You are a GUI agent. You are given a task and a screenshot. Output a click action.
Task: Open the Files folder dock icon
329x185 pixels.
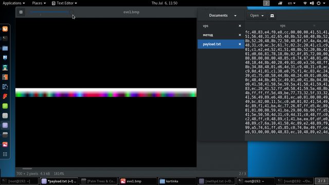pos(5,48)
